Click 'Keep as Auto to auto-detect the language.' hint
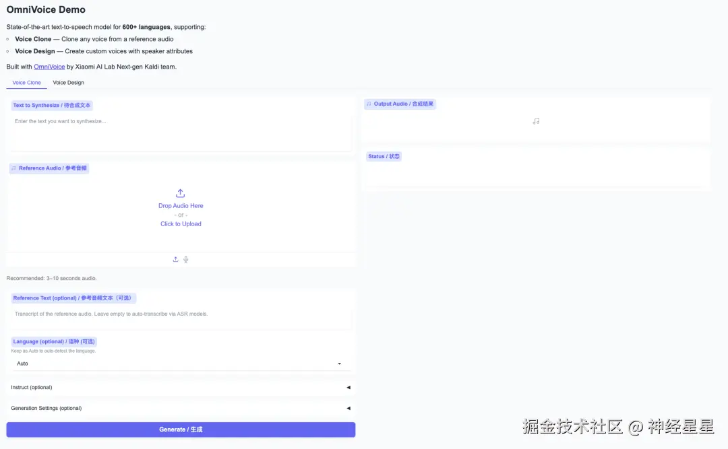Viewport: 728px width, 449px height. (53, 351)
